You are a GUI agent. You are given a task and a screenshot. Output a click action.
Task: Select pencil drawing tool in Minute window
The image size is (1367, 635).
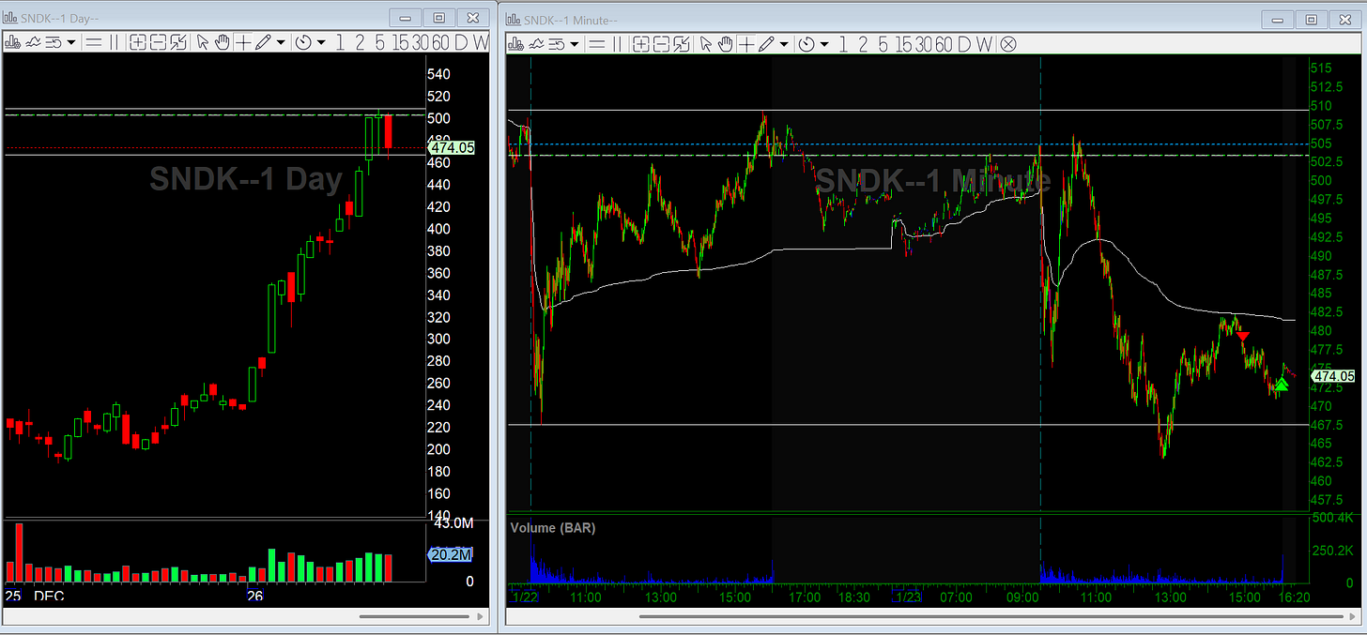coord(767,42)
